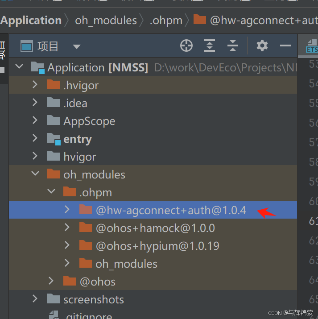Image resolution: width=318 pixels, height=319 pixels.
Task: Select the hvigor folder icon
Action: tap(54, 156)
